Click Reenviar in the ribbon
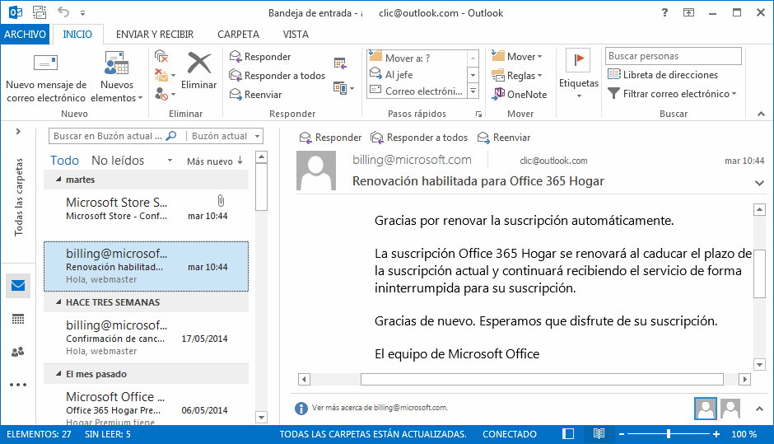 (256, 95)
